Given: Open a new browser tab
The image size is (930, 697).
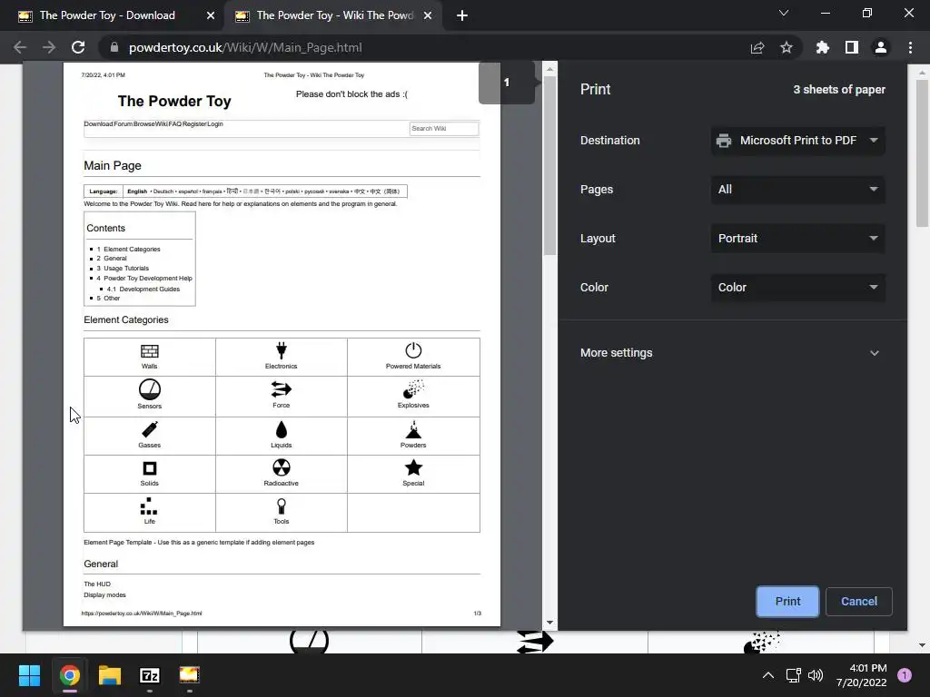Looking at the screenshot, I should (x=462, y=15).
